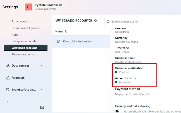Select Instagram accounts in the sidebar
The image size is (181, 113).
pyautogui.click(x=24, y=41)
